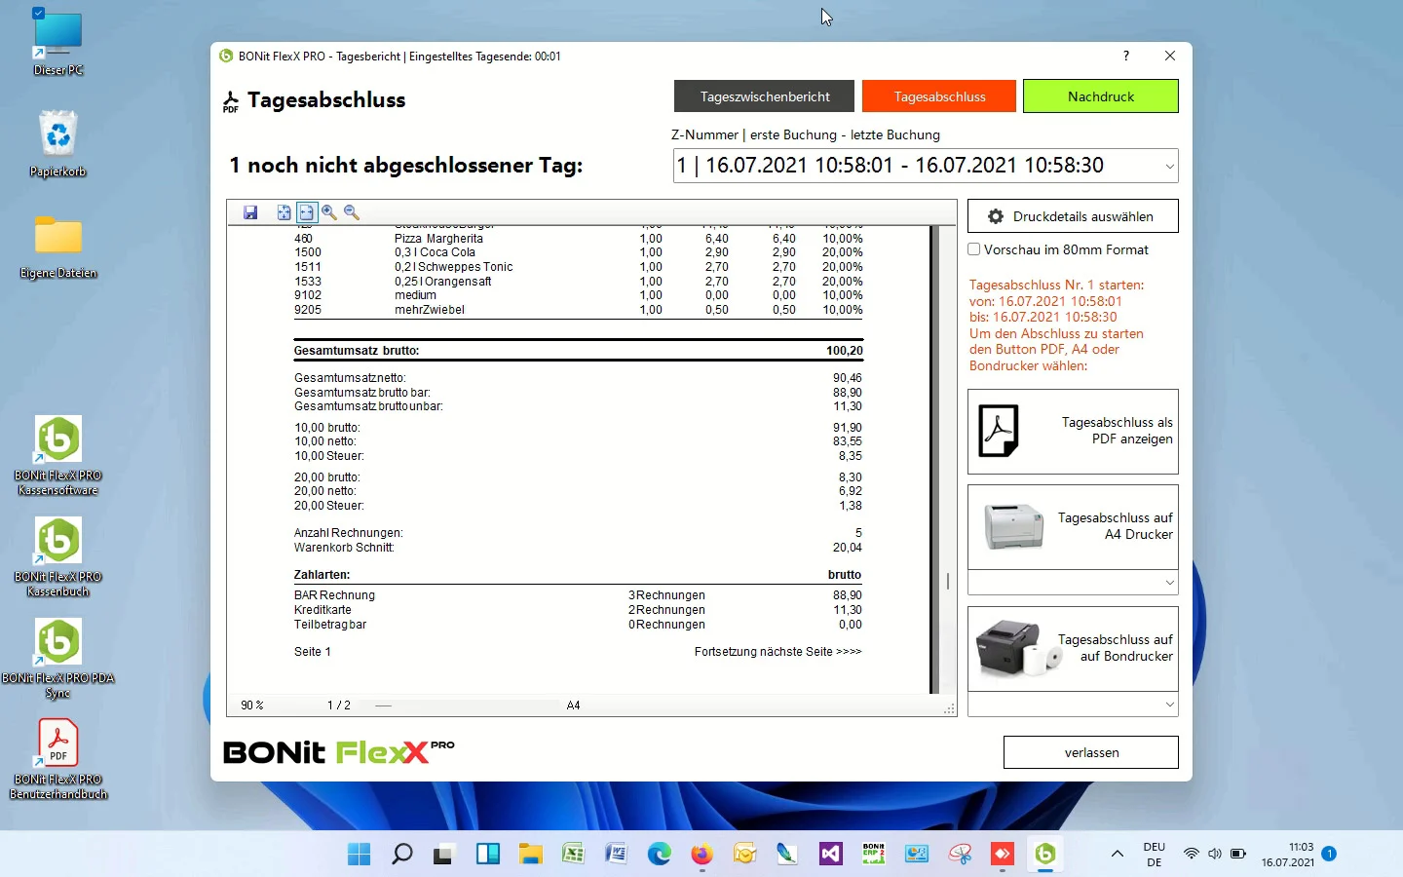Open the Bondrucker selection dropdown
The image size is (1403, 877).
pos(1169,705)
